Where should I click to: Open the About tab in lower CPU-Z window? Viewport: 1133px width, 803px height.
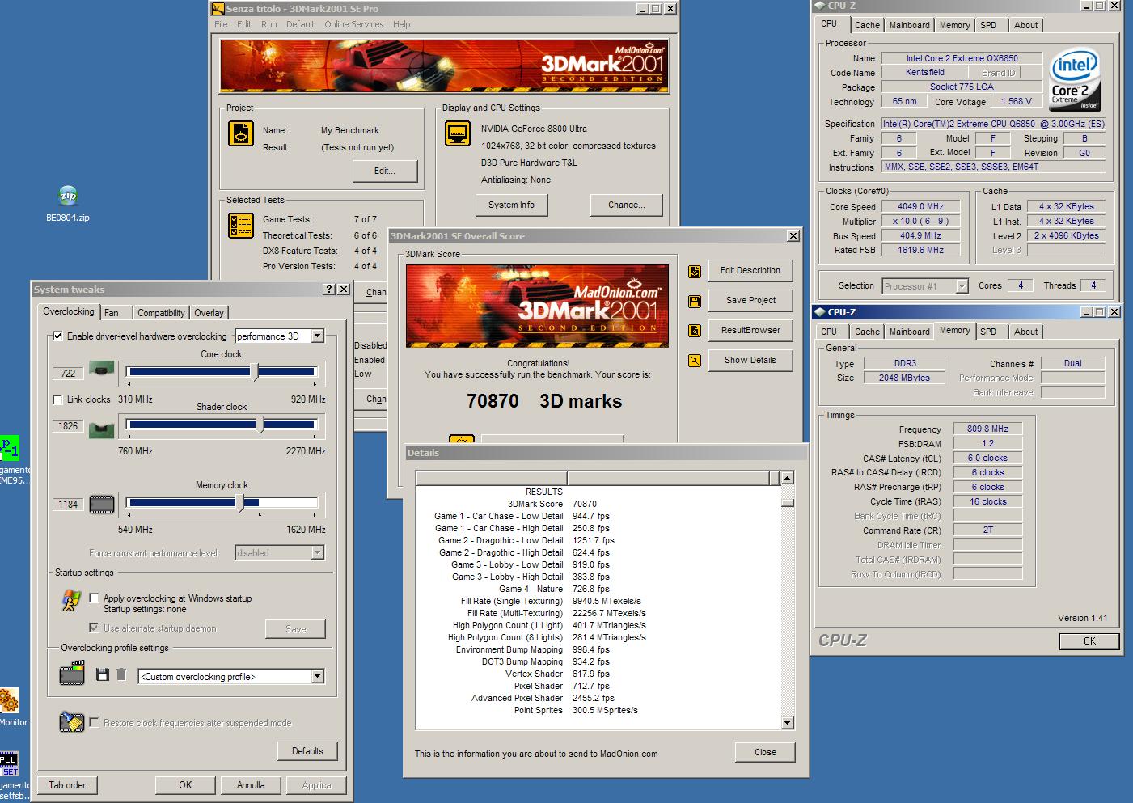pyautogui.click(x=1025, y=332)
